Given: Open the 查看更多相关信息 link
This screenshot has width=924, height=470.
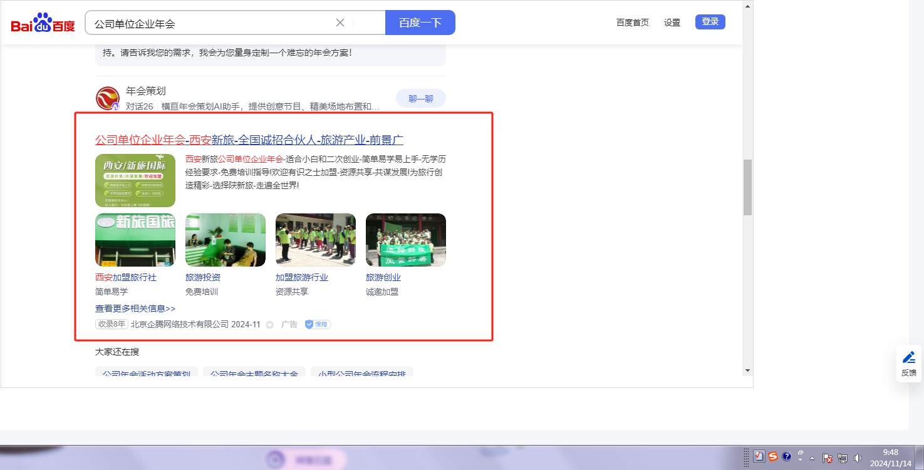Looking at the screenshot, I should click(x=135, y=309).
